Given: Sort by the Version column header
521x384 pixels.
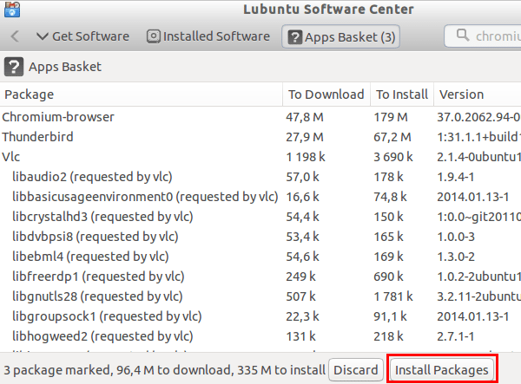Looking at the screenshot, I should [x=478, y=94].
